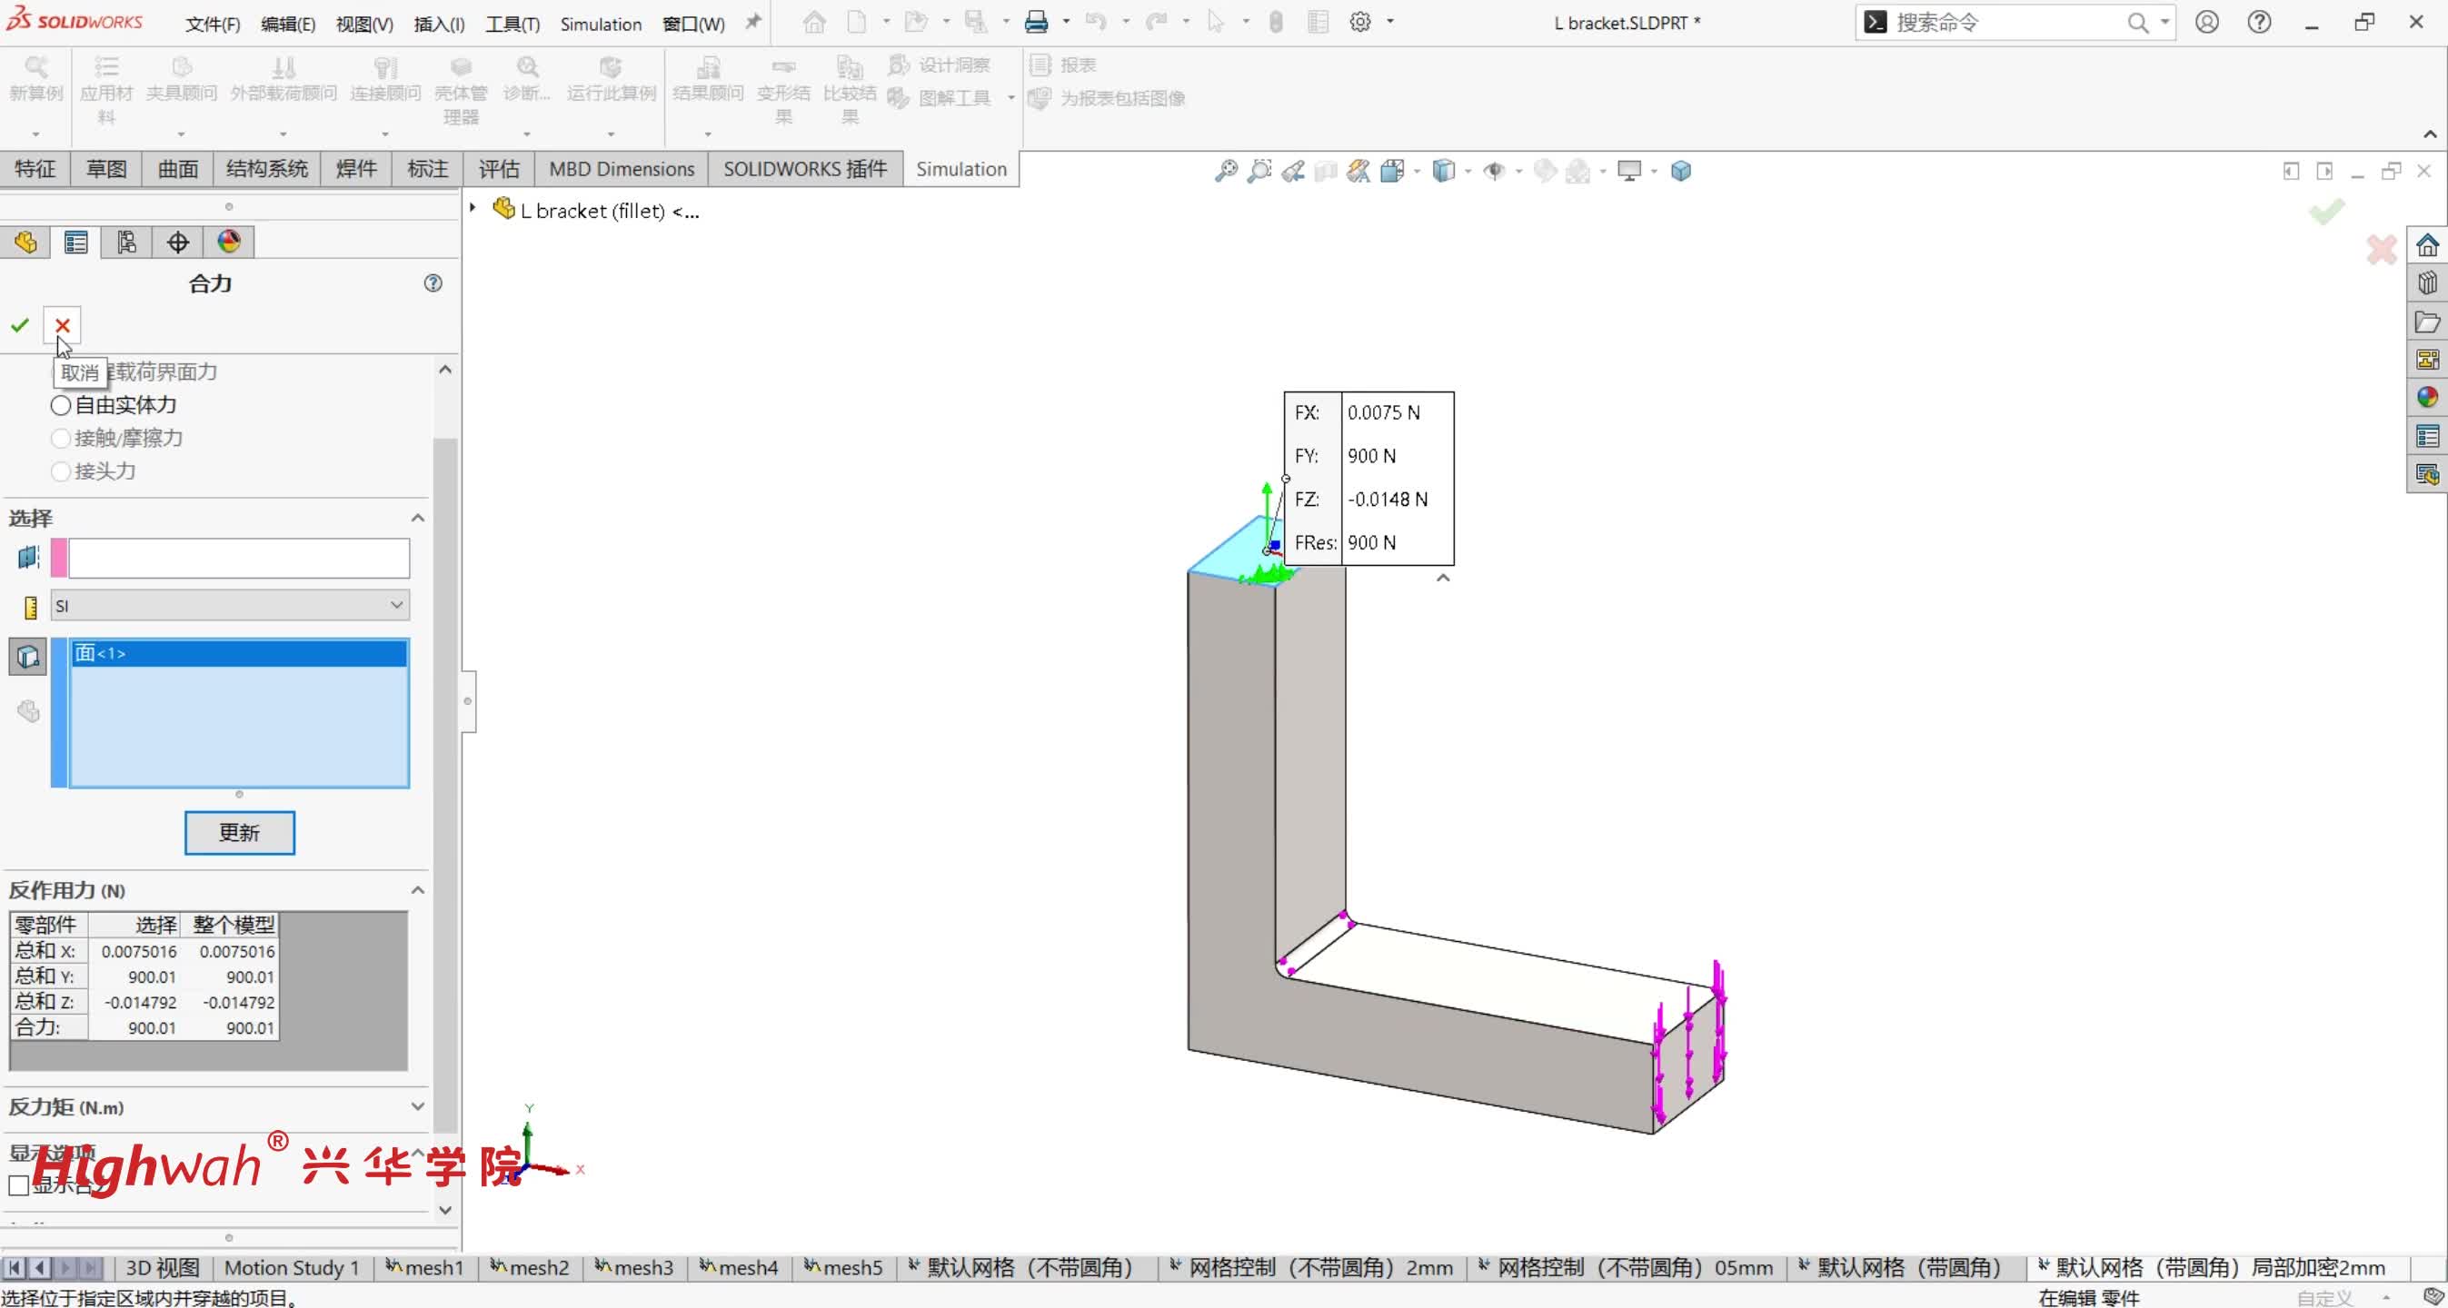This screenshot has width=2448, height=1308.
Task: Click the red X cancel button
Action: (63, 326)
